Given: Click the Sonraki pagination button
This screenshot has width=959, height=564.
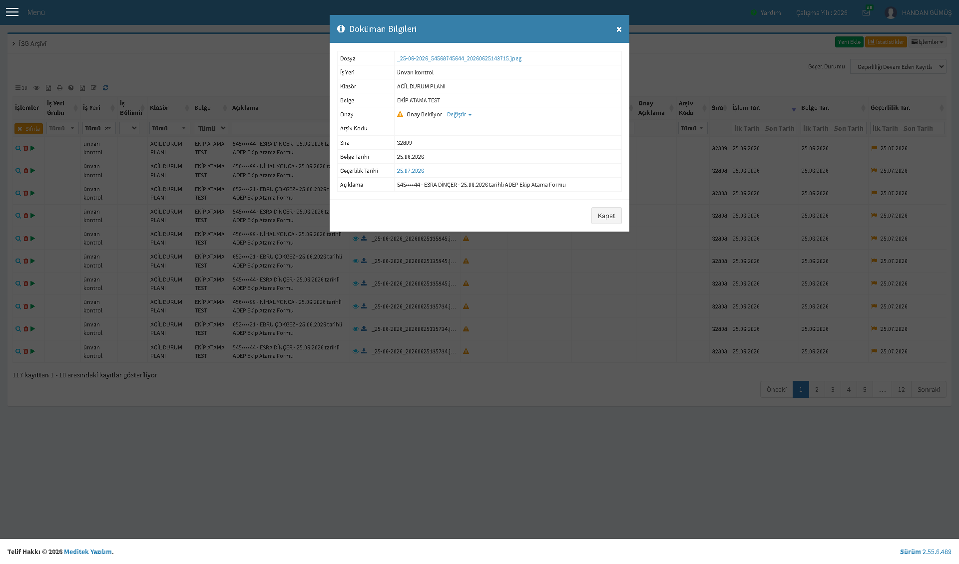Looking at the screenshot, I should 929,389.
